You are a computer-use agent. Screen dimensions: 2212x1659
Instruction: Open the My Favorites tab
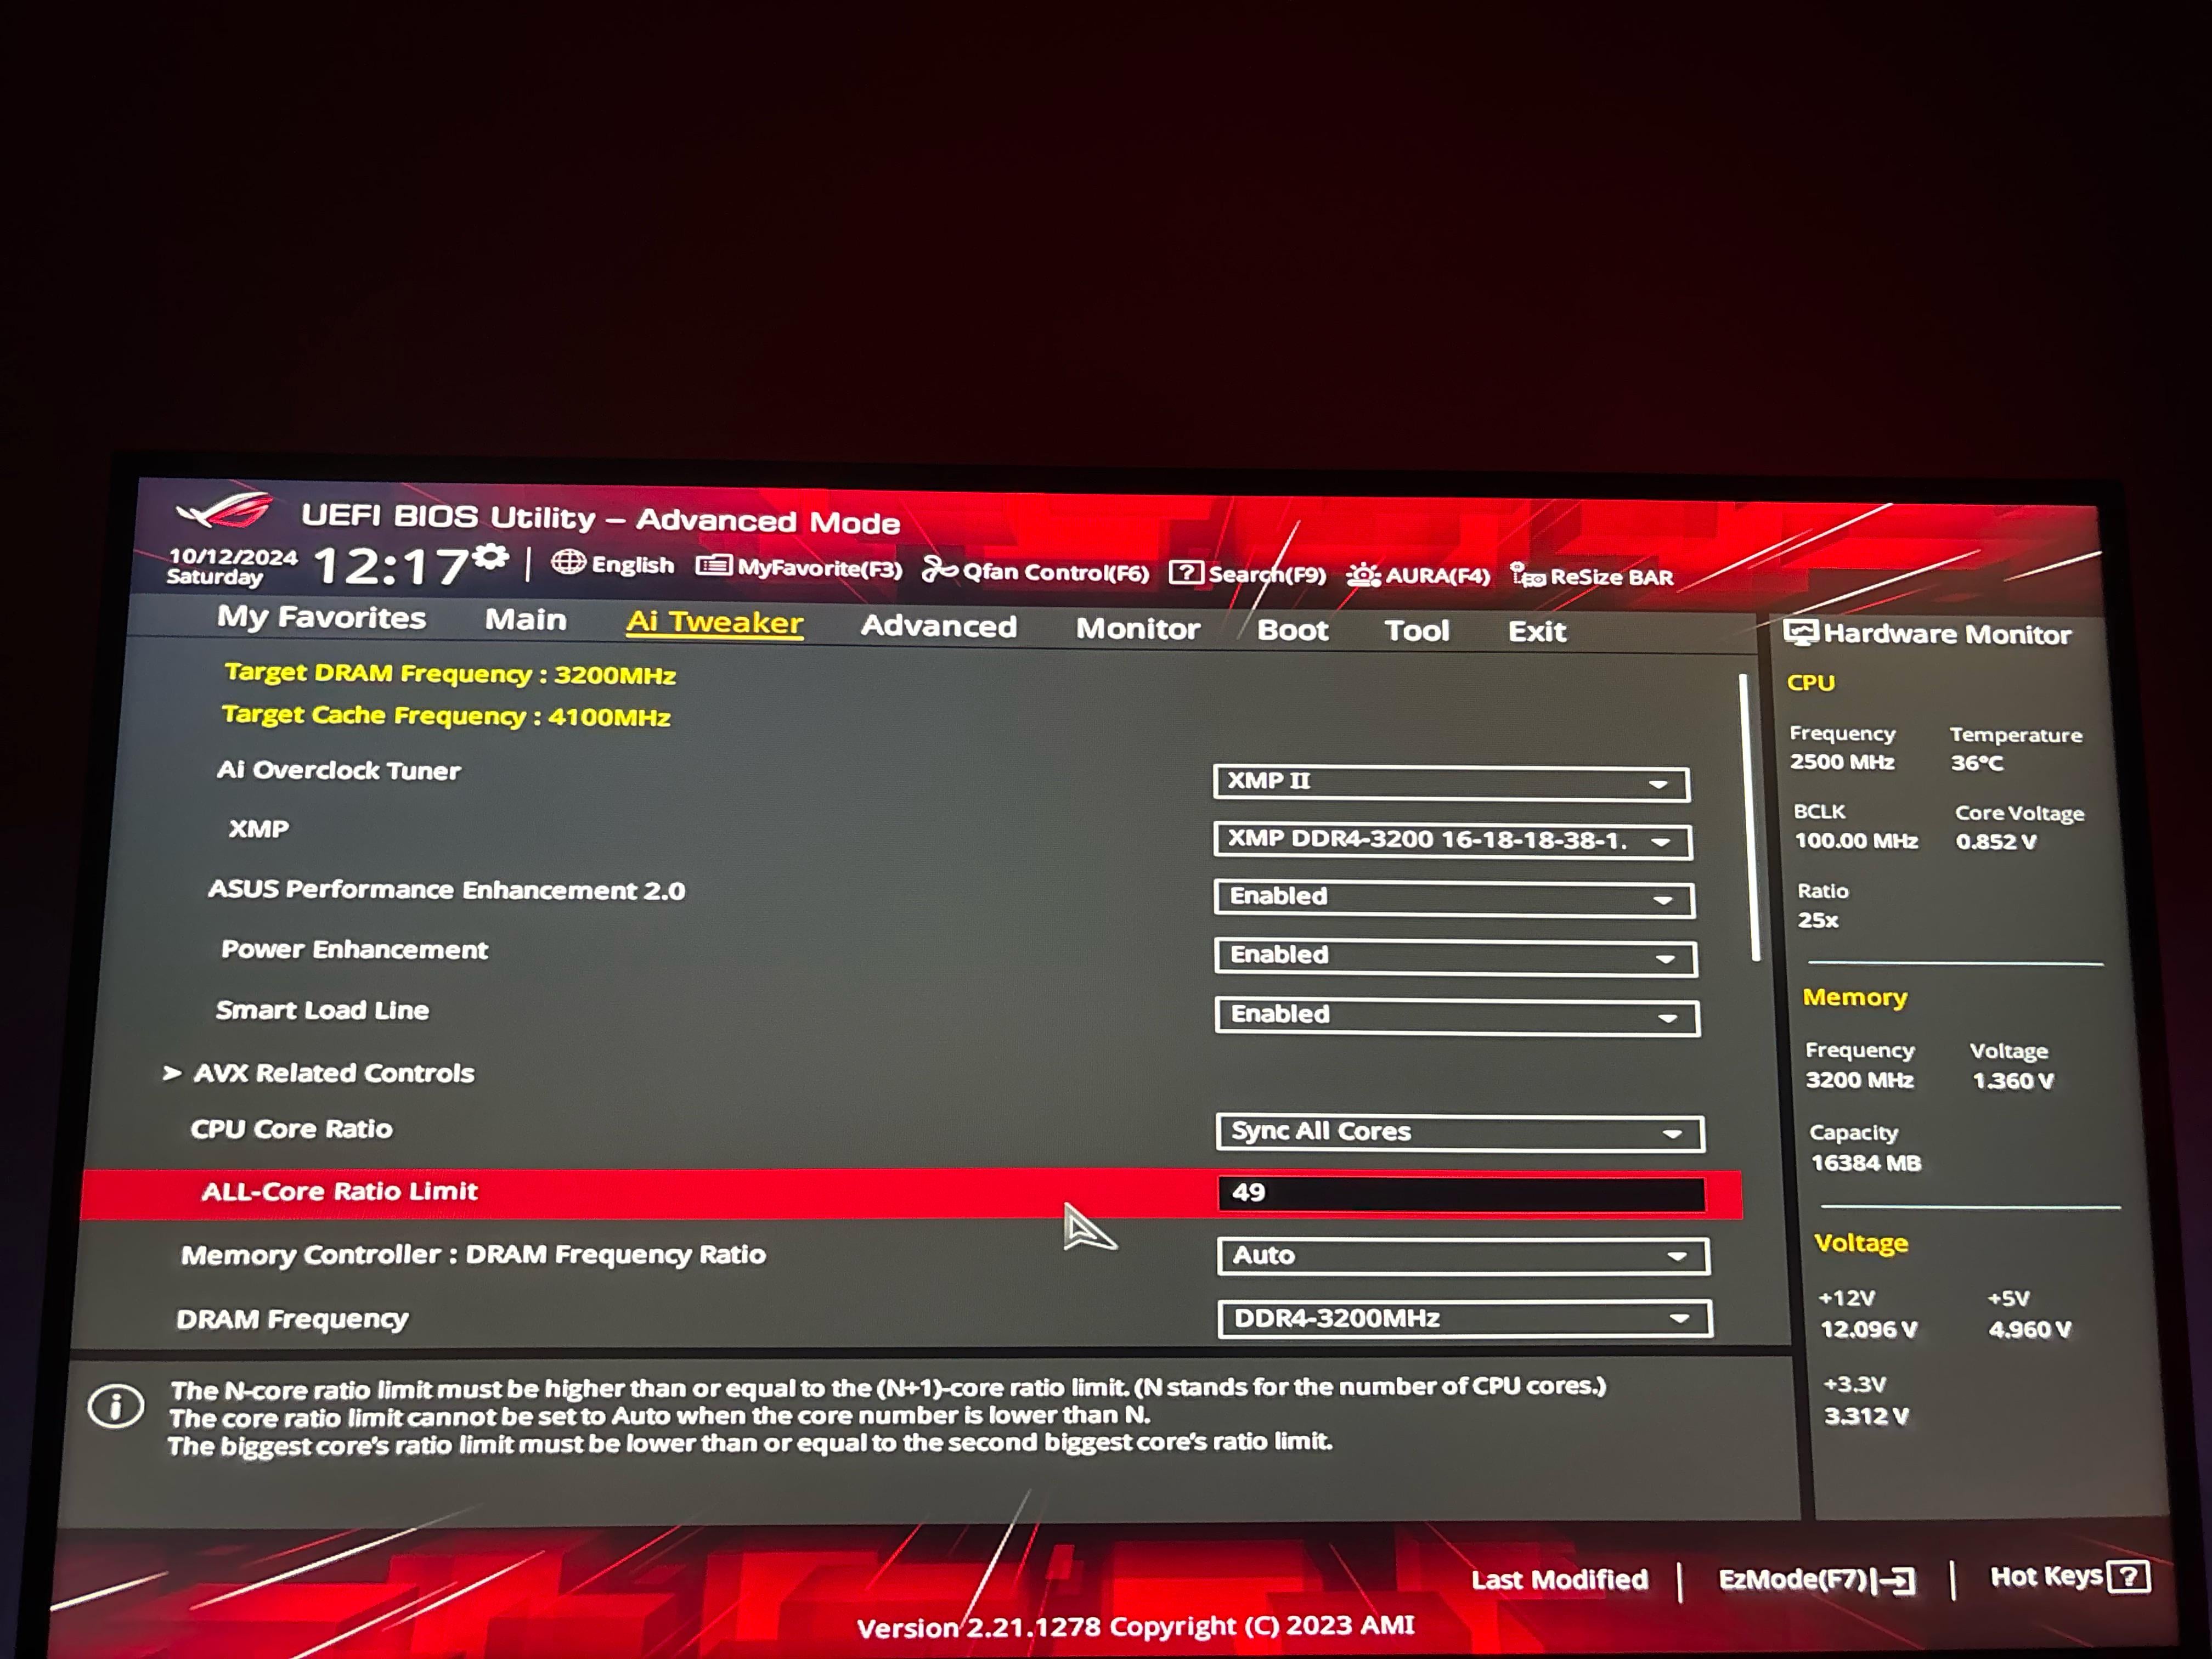click(322, 618)
